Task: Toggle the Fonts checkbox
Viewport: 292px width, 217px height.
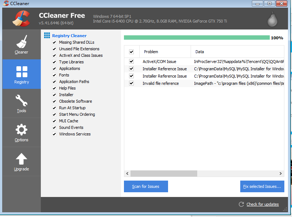Action: click(x=54, y=75)
